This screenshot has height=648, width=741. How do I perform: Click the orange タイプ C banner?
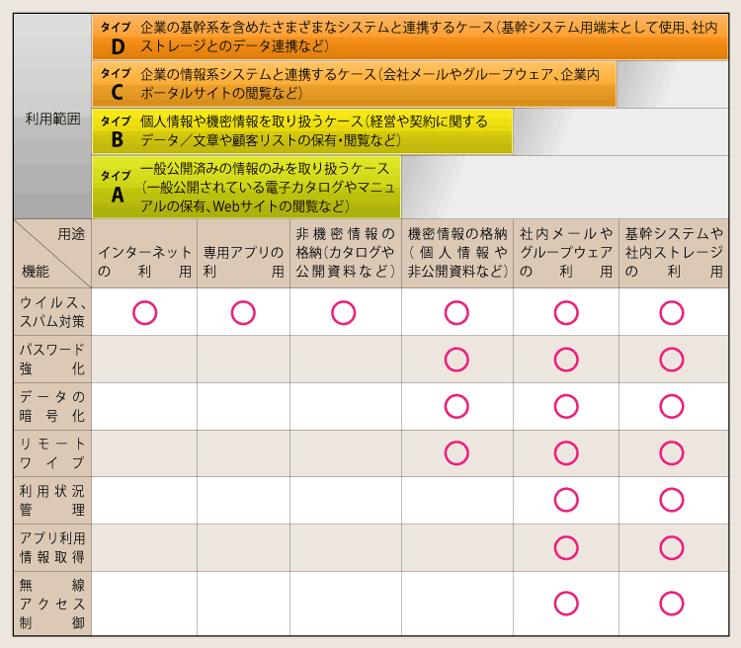[354, 84]
